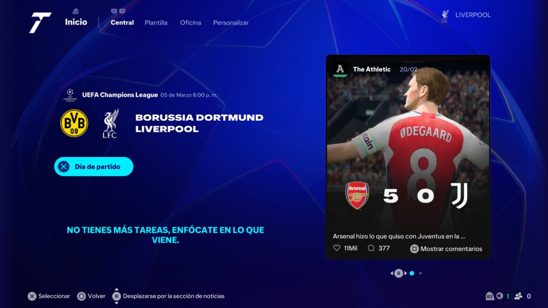This screenshot has width=548, height=308.
Task: Start Día de partido button
Action: 94,167
